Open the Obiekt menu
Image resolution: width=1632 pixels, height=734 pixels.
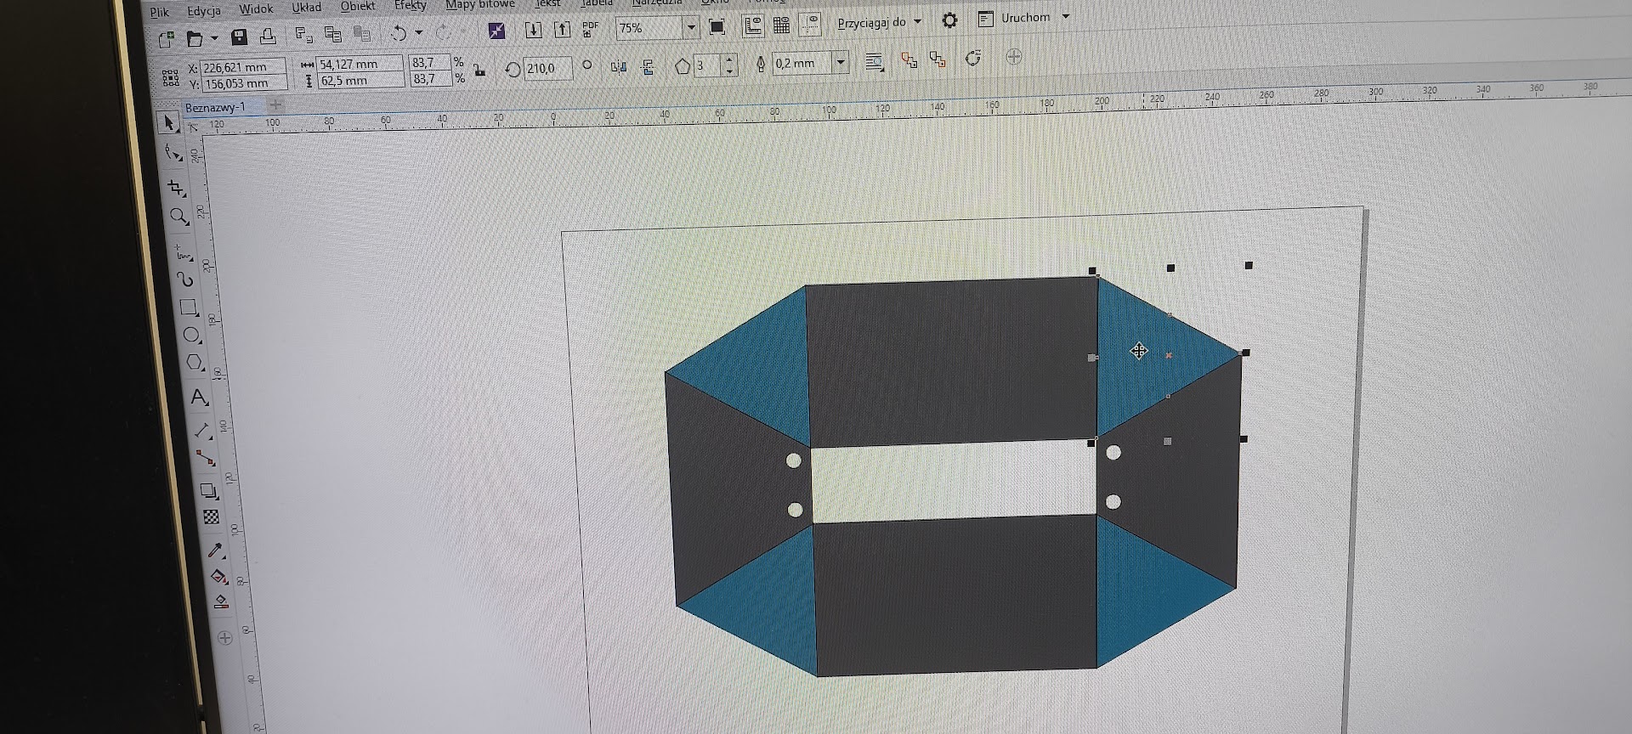click(358, 6)
